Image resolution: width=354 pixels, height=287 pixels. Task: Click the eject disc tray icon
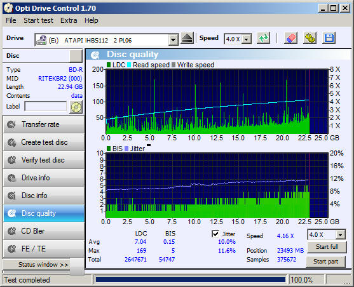pos(187,38)
